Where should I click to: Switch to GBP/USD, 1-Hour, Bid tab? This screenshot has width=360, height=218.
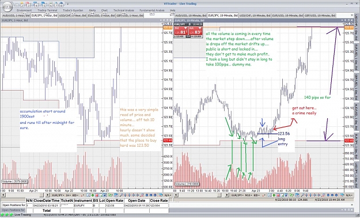coord(130,15)
